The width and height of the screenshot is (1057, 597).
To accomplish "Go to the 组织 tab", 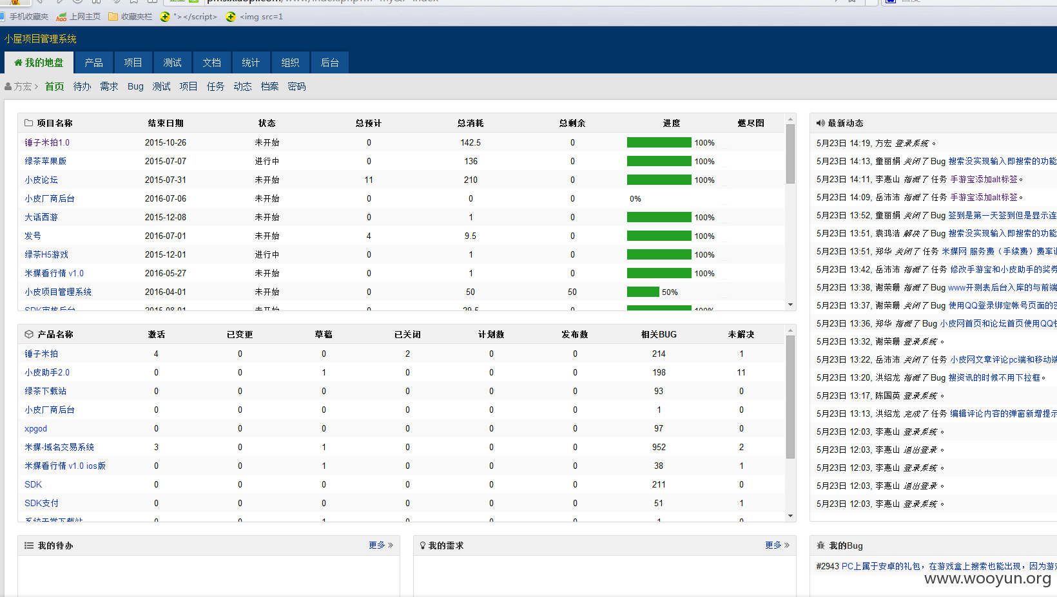I will [x=290, y=62].
